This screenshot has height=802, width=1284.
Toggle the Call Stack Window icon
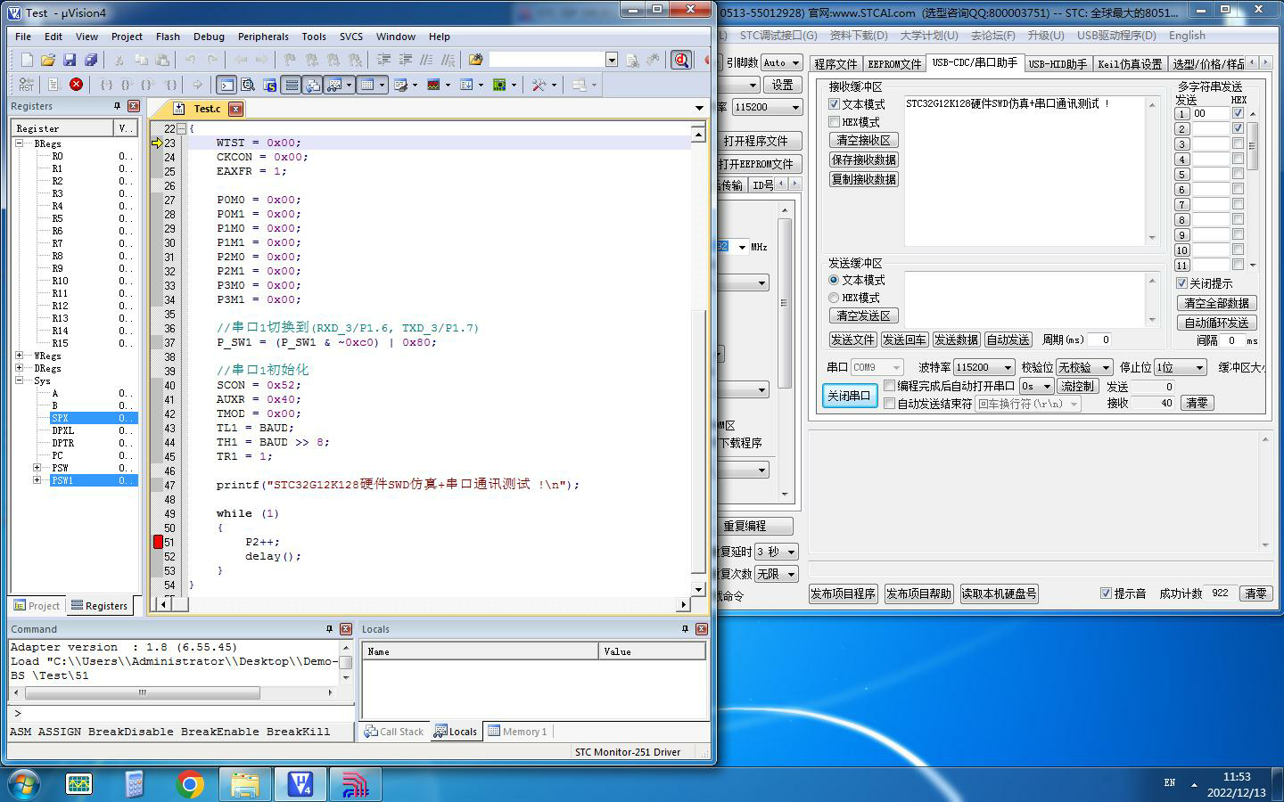[312, 85]
